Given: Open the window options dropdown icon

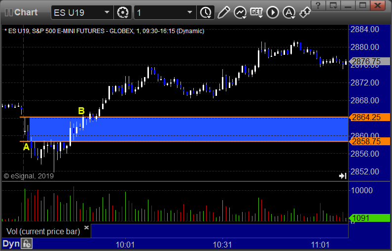Looking at the screenshot, I should (x=333, y=5).
